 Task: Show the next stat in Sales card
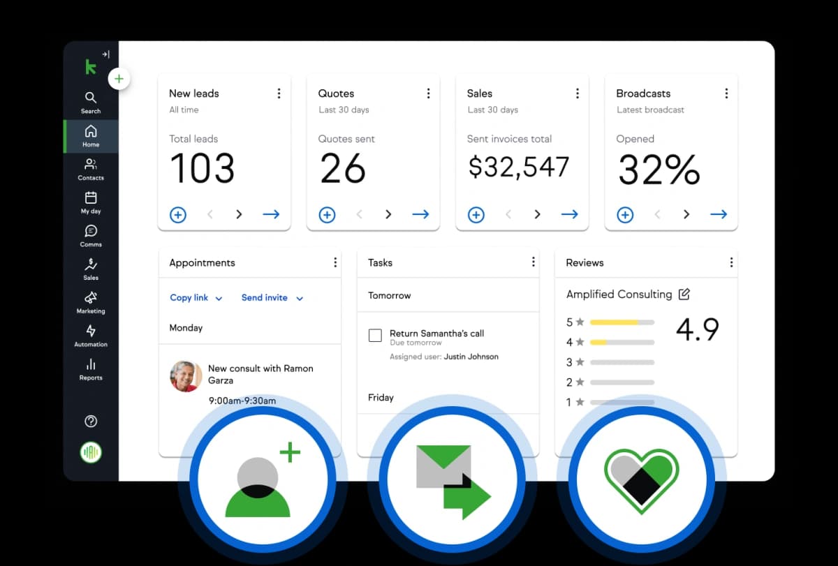tap(538, 215)
